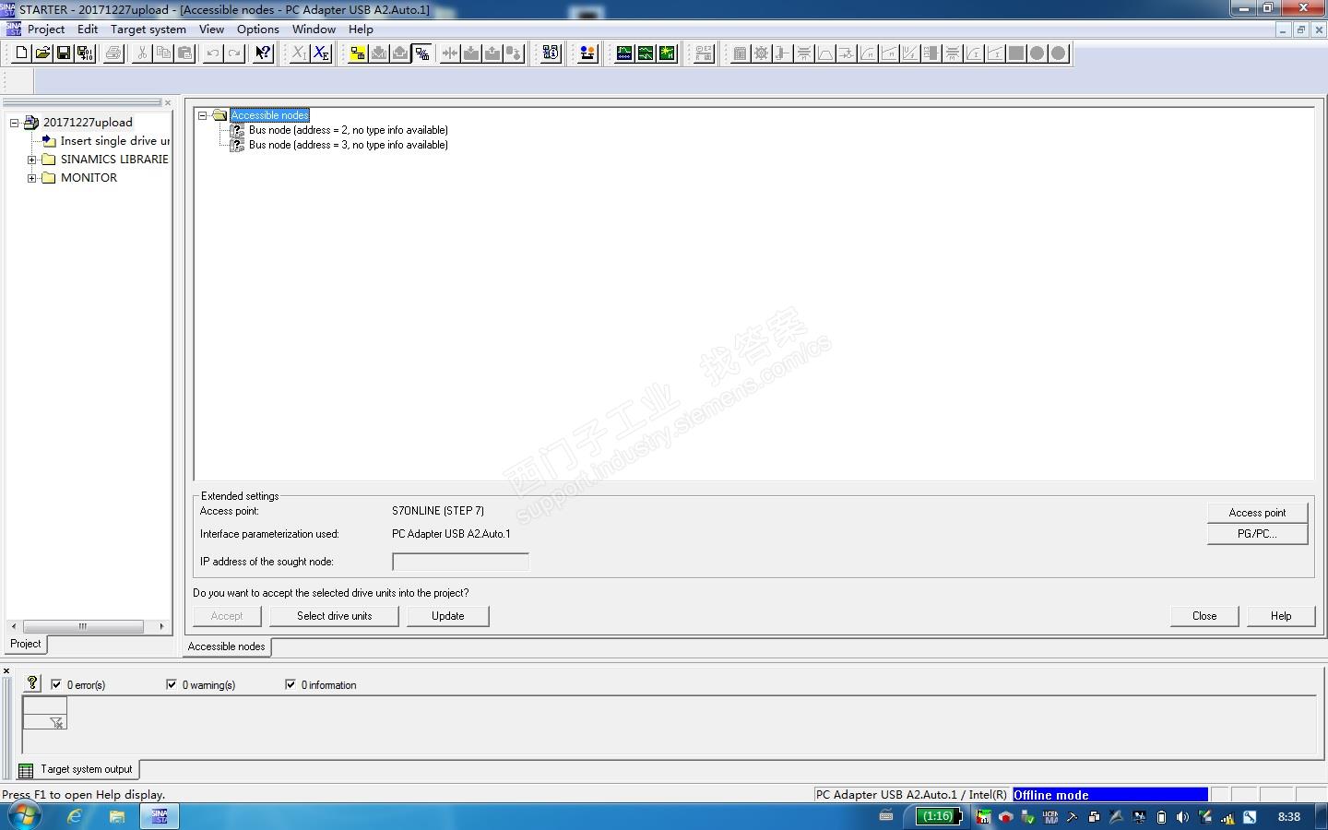
Task: Toggle the '0 information' checkbox
Action: point(290,684)
